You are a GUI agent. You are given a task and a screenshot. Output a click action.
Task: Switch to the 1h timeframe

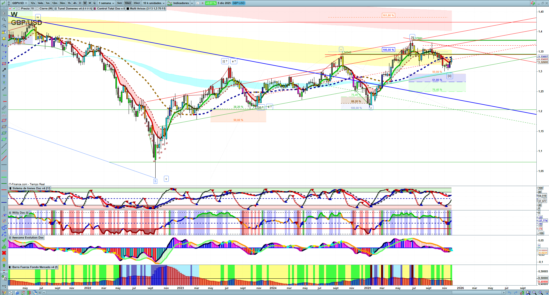tap(69, 3)
